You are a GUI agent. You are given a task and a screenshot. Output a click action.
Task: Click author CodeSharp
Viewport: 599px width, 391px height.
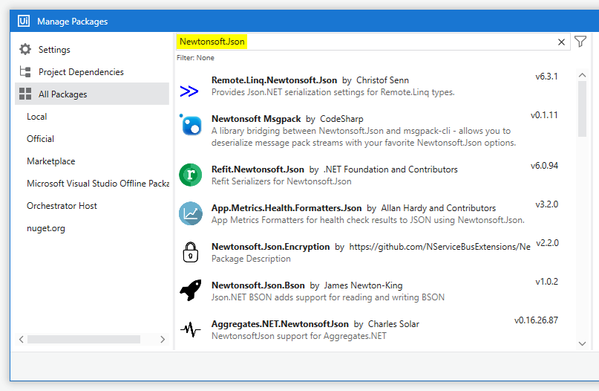click(341, 119)
